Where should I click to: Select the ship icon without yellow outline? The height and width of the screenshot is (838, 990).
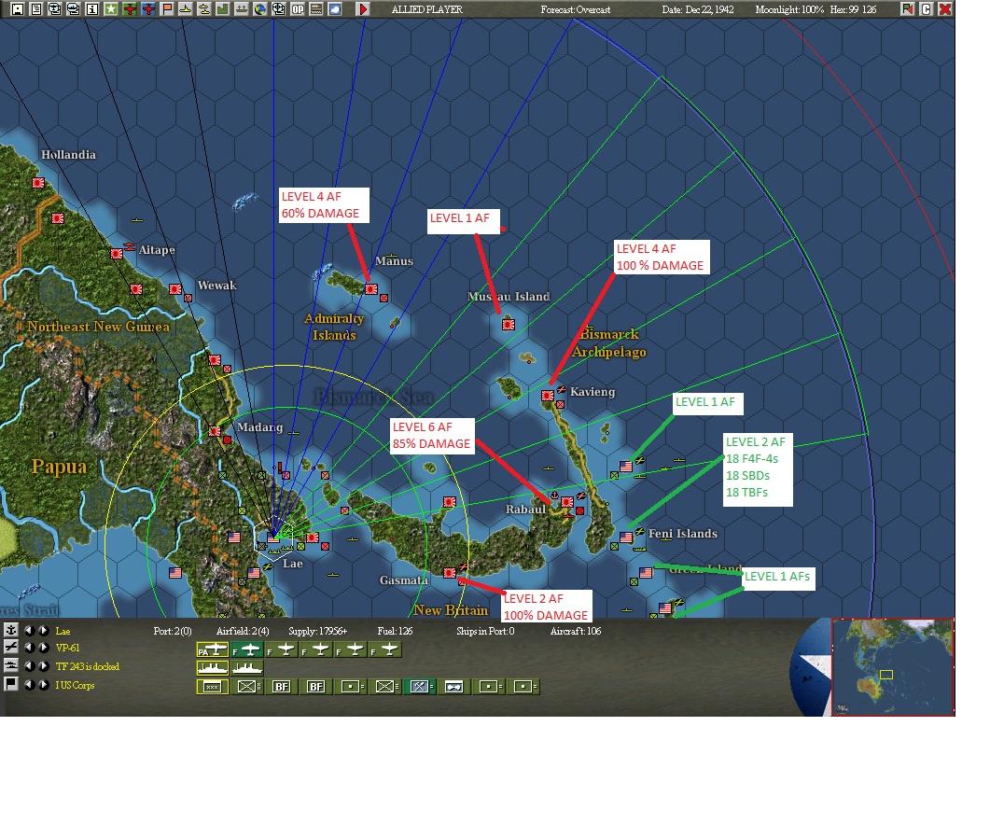pos(247,667)
